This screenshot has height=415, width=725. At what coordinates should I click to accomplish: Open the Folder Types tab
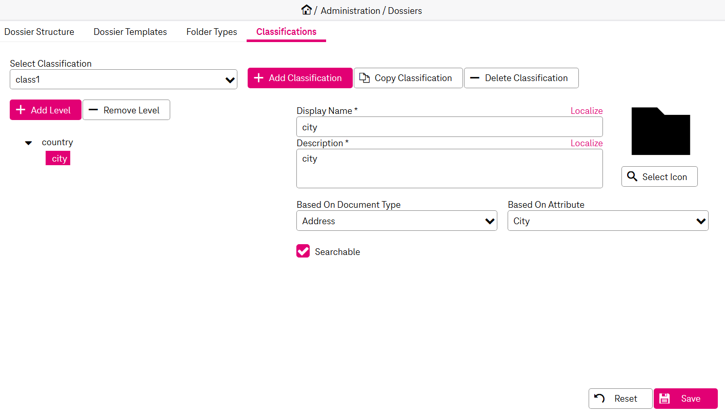211,32
